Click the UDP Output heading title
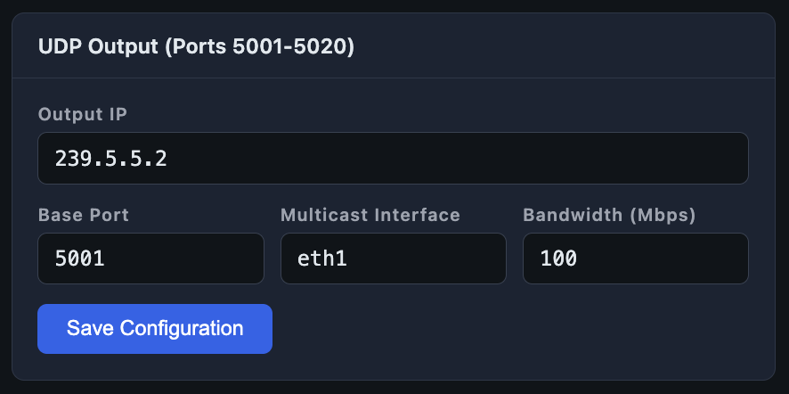Viewport: 789px width, 394px height. point(196,47)
